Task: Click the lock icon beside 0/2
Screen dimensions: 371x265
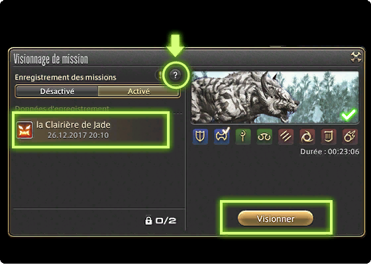Action: click(148, 220)
